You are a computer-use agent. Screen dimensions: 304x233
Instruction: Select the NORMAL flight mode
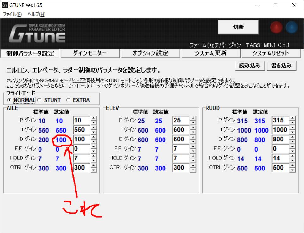click(21, 100)
